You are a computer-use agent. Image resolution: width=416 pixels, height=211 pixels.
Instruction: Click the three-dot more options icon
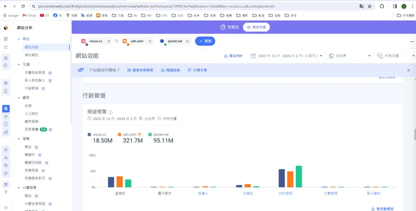(412, 42)
